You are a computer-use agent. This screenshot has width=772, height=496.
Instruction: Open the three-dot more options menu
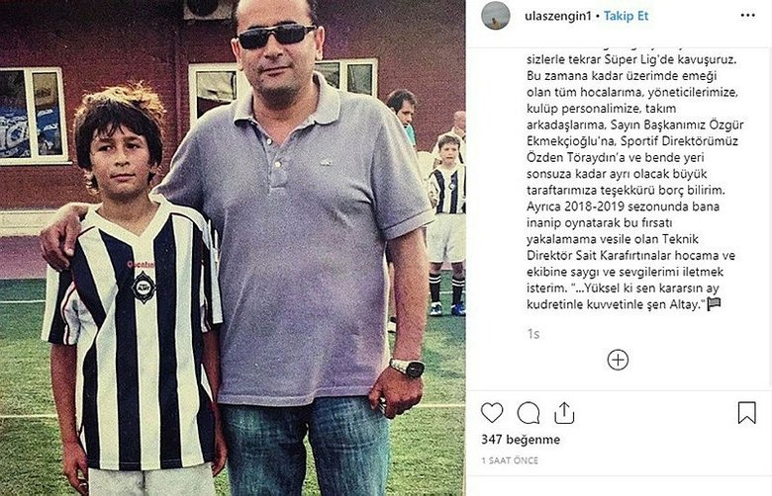pos(747,16)
